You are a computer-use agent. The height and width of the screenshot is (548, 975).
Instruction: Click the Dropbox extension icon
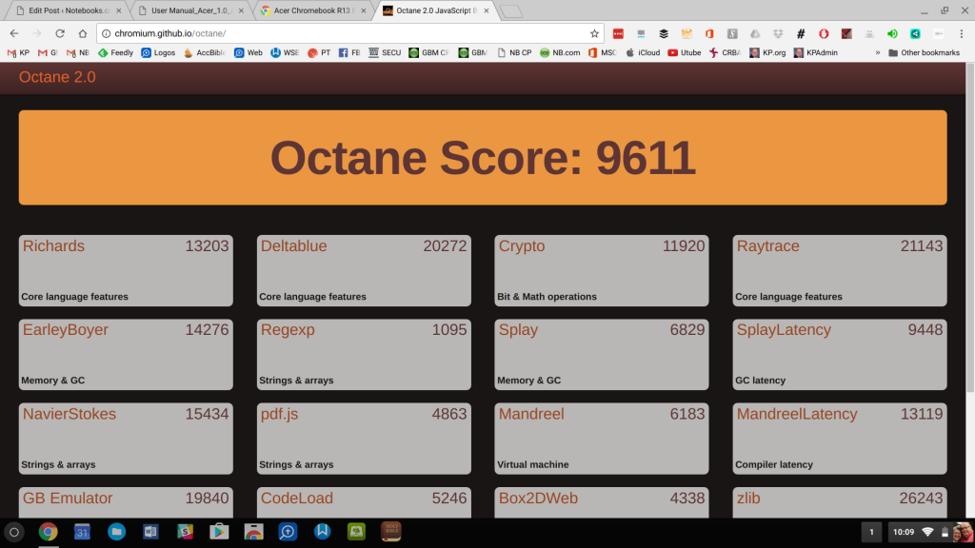[x=778, y=33]
